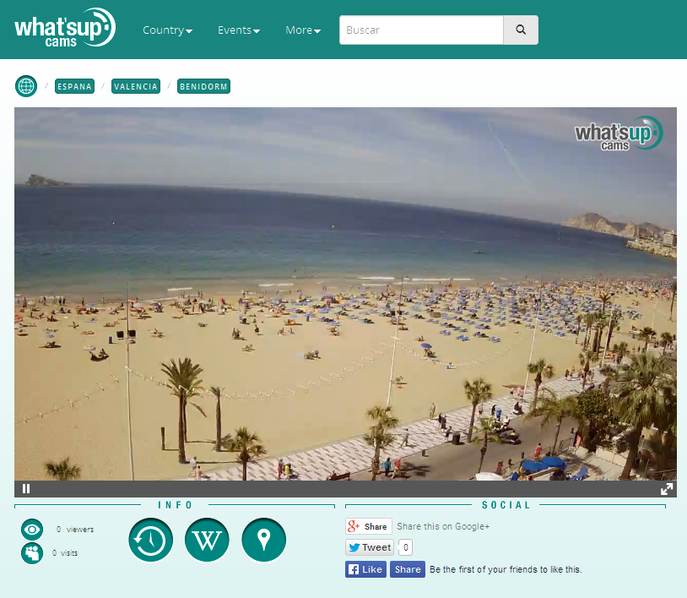Image resolution: width=687 pixels, height=598 pixels.
Task: Open the More dropdown menu
Action: (303, 30)
